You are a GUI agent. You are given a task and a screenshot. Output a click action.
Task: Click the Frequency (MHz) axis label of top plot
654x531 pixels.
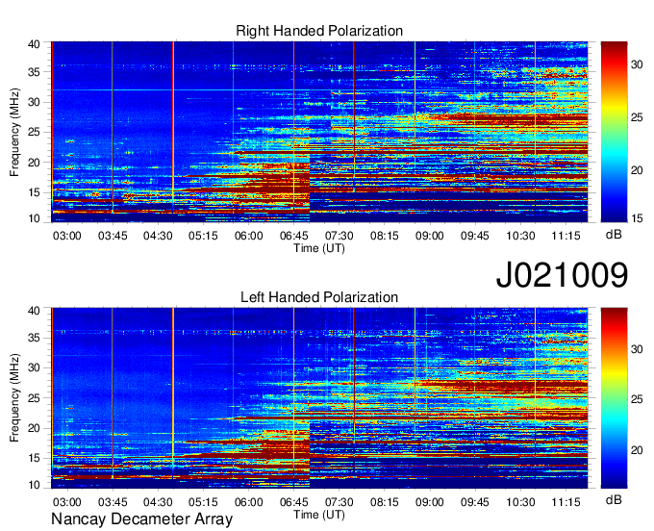14,132
